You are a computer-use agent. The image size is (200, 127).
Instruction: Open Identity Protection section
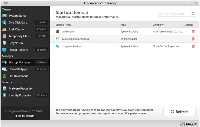pyautogui.click(x=20, y=95)
